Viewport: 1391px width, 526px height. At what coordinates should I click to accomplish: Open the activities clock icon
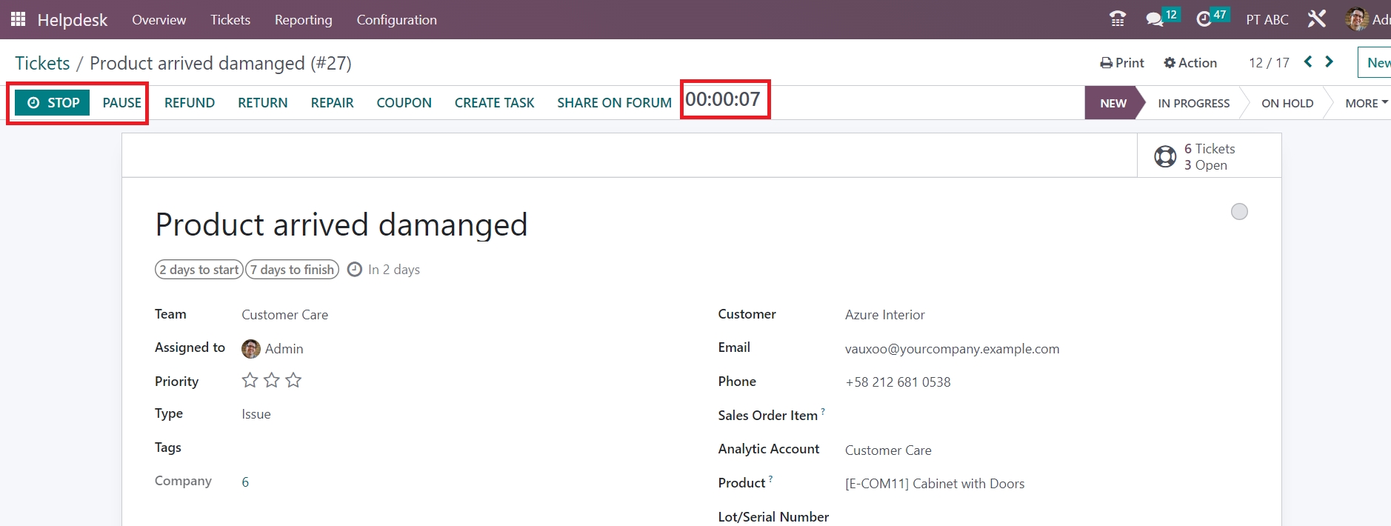click(1204, 19)
